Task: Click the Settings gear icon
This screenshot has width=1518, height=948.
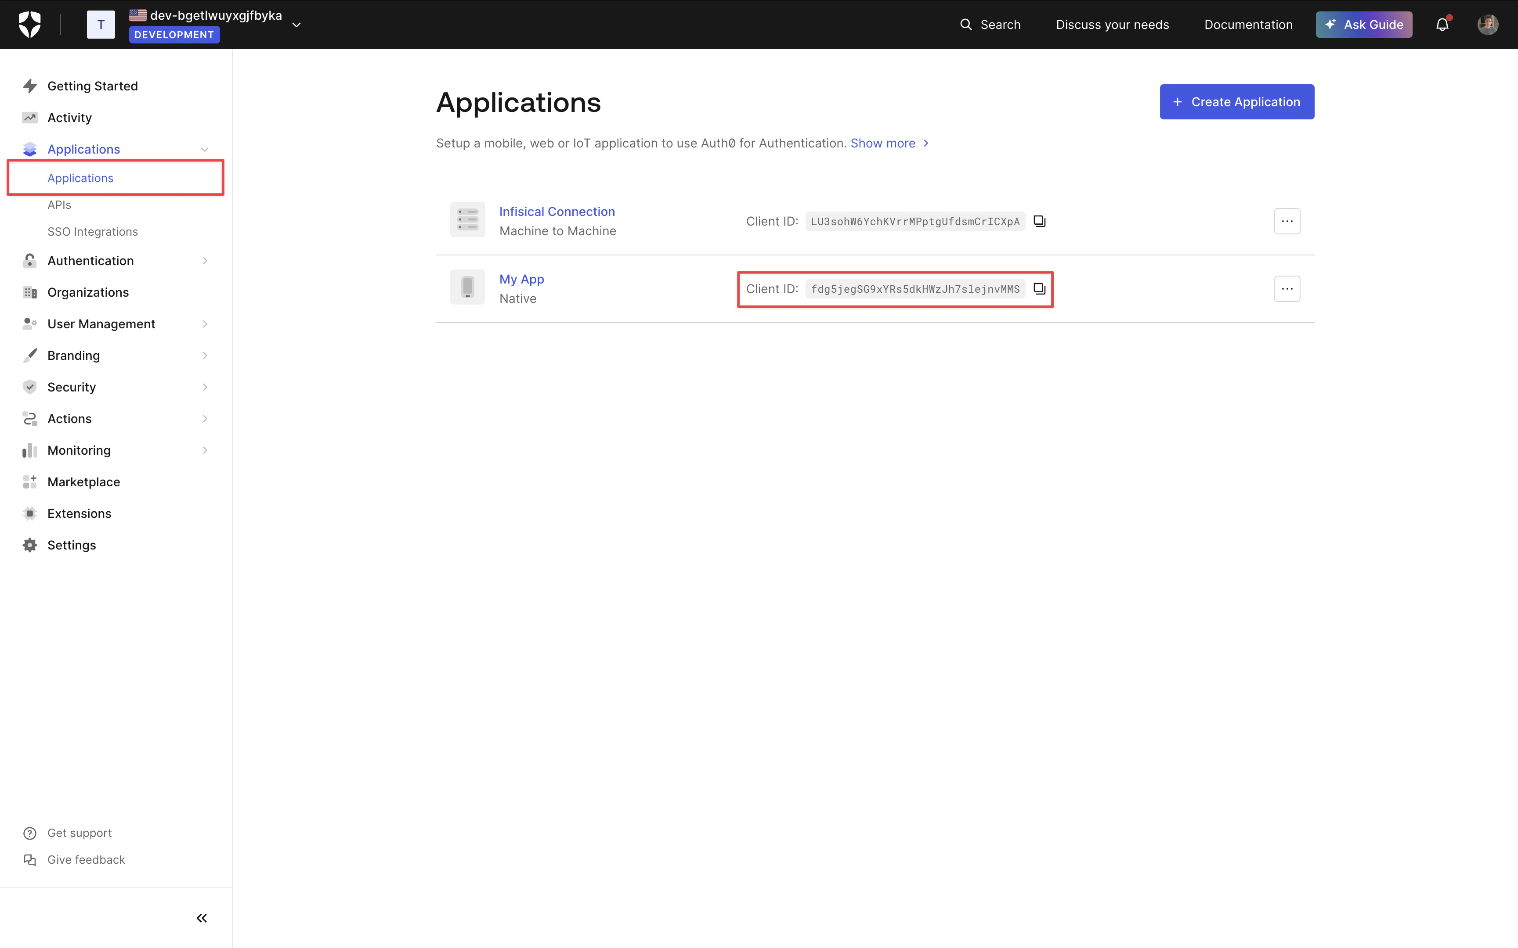Action: coord(29,545)
